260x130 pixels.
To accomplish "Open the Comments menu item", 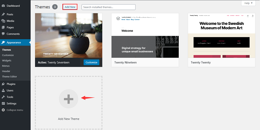I will click(15, 34).
